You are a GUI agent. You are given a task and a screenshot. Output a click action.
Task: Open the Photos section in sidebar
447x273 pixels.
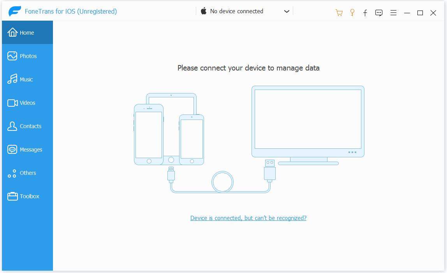click(27, 56)
